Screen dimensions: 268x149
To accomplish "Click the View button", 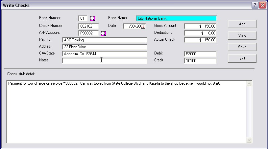I will pyautogui.click(x=242, y=35).
